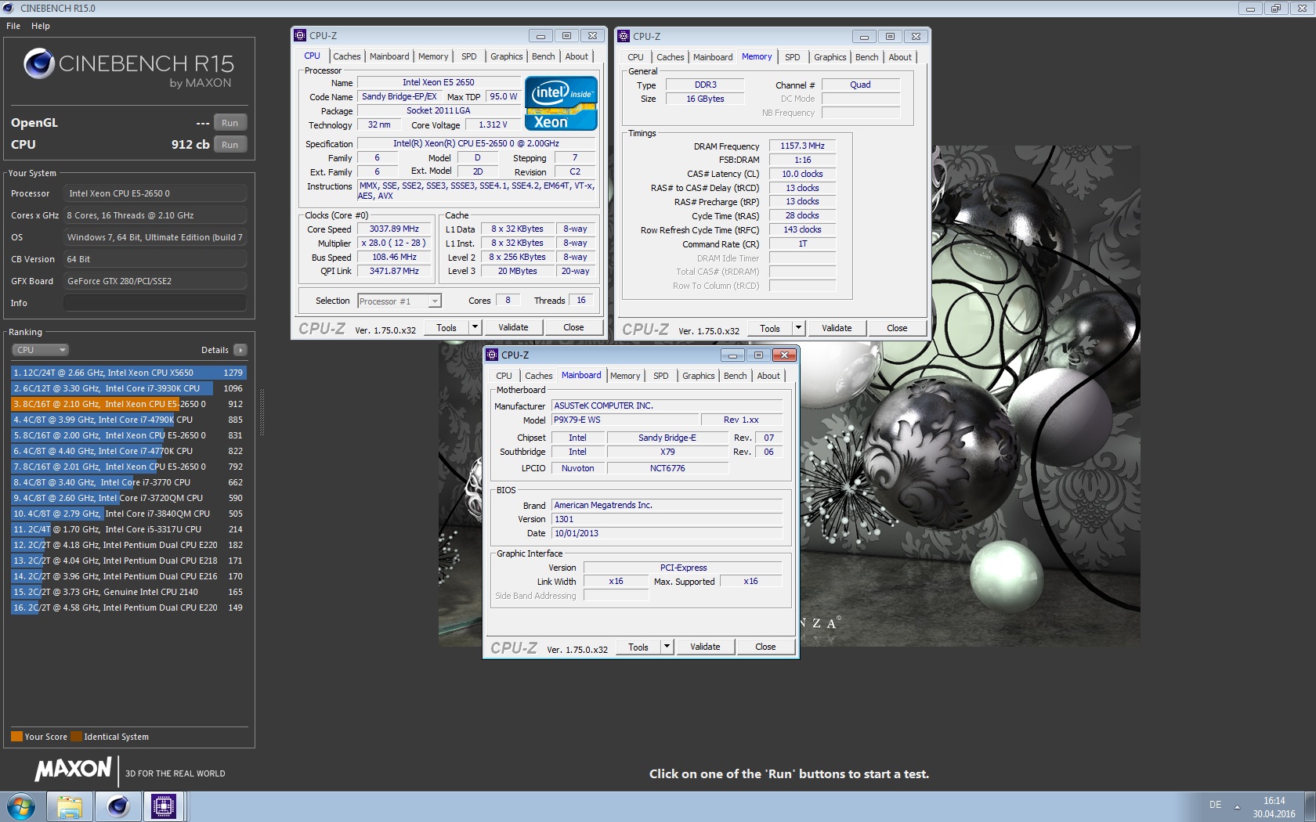This screenshot has height=822, width=1316.
Task: Click the GFX Board field value
Action: coord(155,281)
